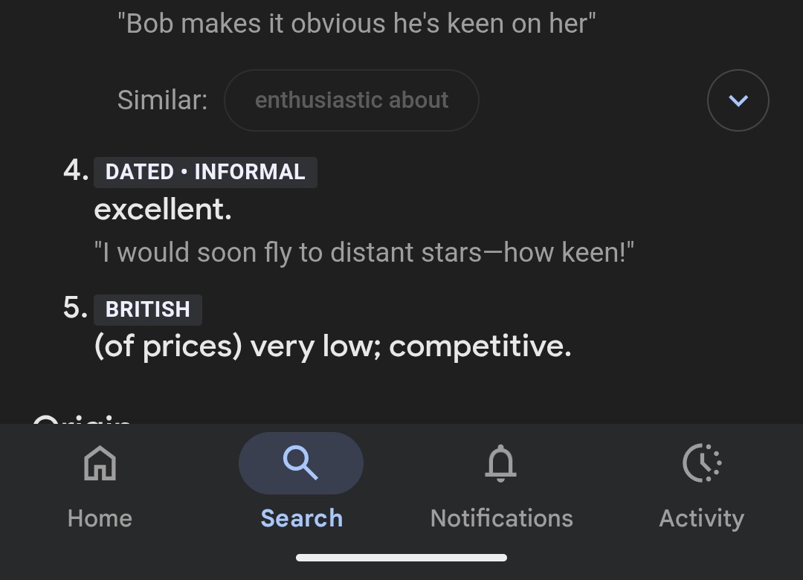Expand the similar words chevron
Viewport: 803px width, 580px height.
[738, 100]
